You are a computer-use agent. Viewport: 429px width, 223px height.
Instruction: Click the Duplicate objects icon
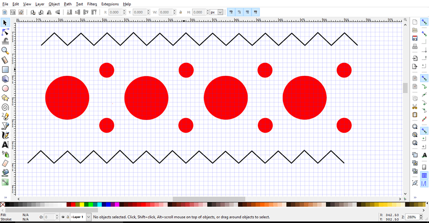415,155
